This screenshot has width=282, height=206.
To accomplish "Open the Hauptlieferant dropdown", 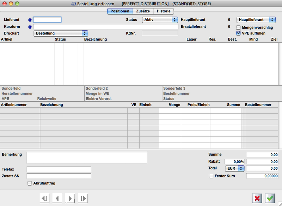I will click(x=256, y=20).
